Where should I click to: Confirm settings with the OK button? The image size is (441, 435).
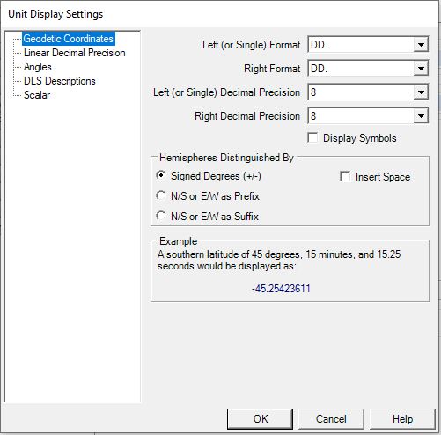pos(261,419)
